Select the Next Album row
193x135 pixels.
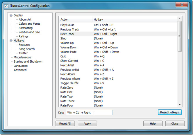(118, 74)
